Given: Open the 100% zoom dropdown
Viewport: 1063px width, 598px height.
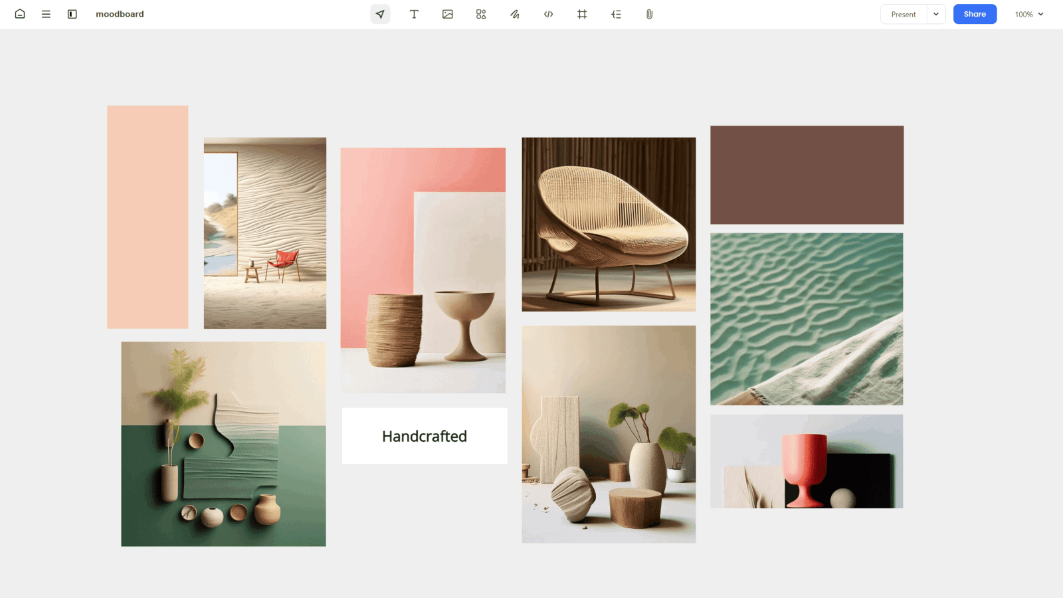Looking at the screenshot, I should (x=1029, y=14).
